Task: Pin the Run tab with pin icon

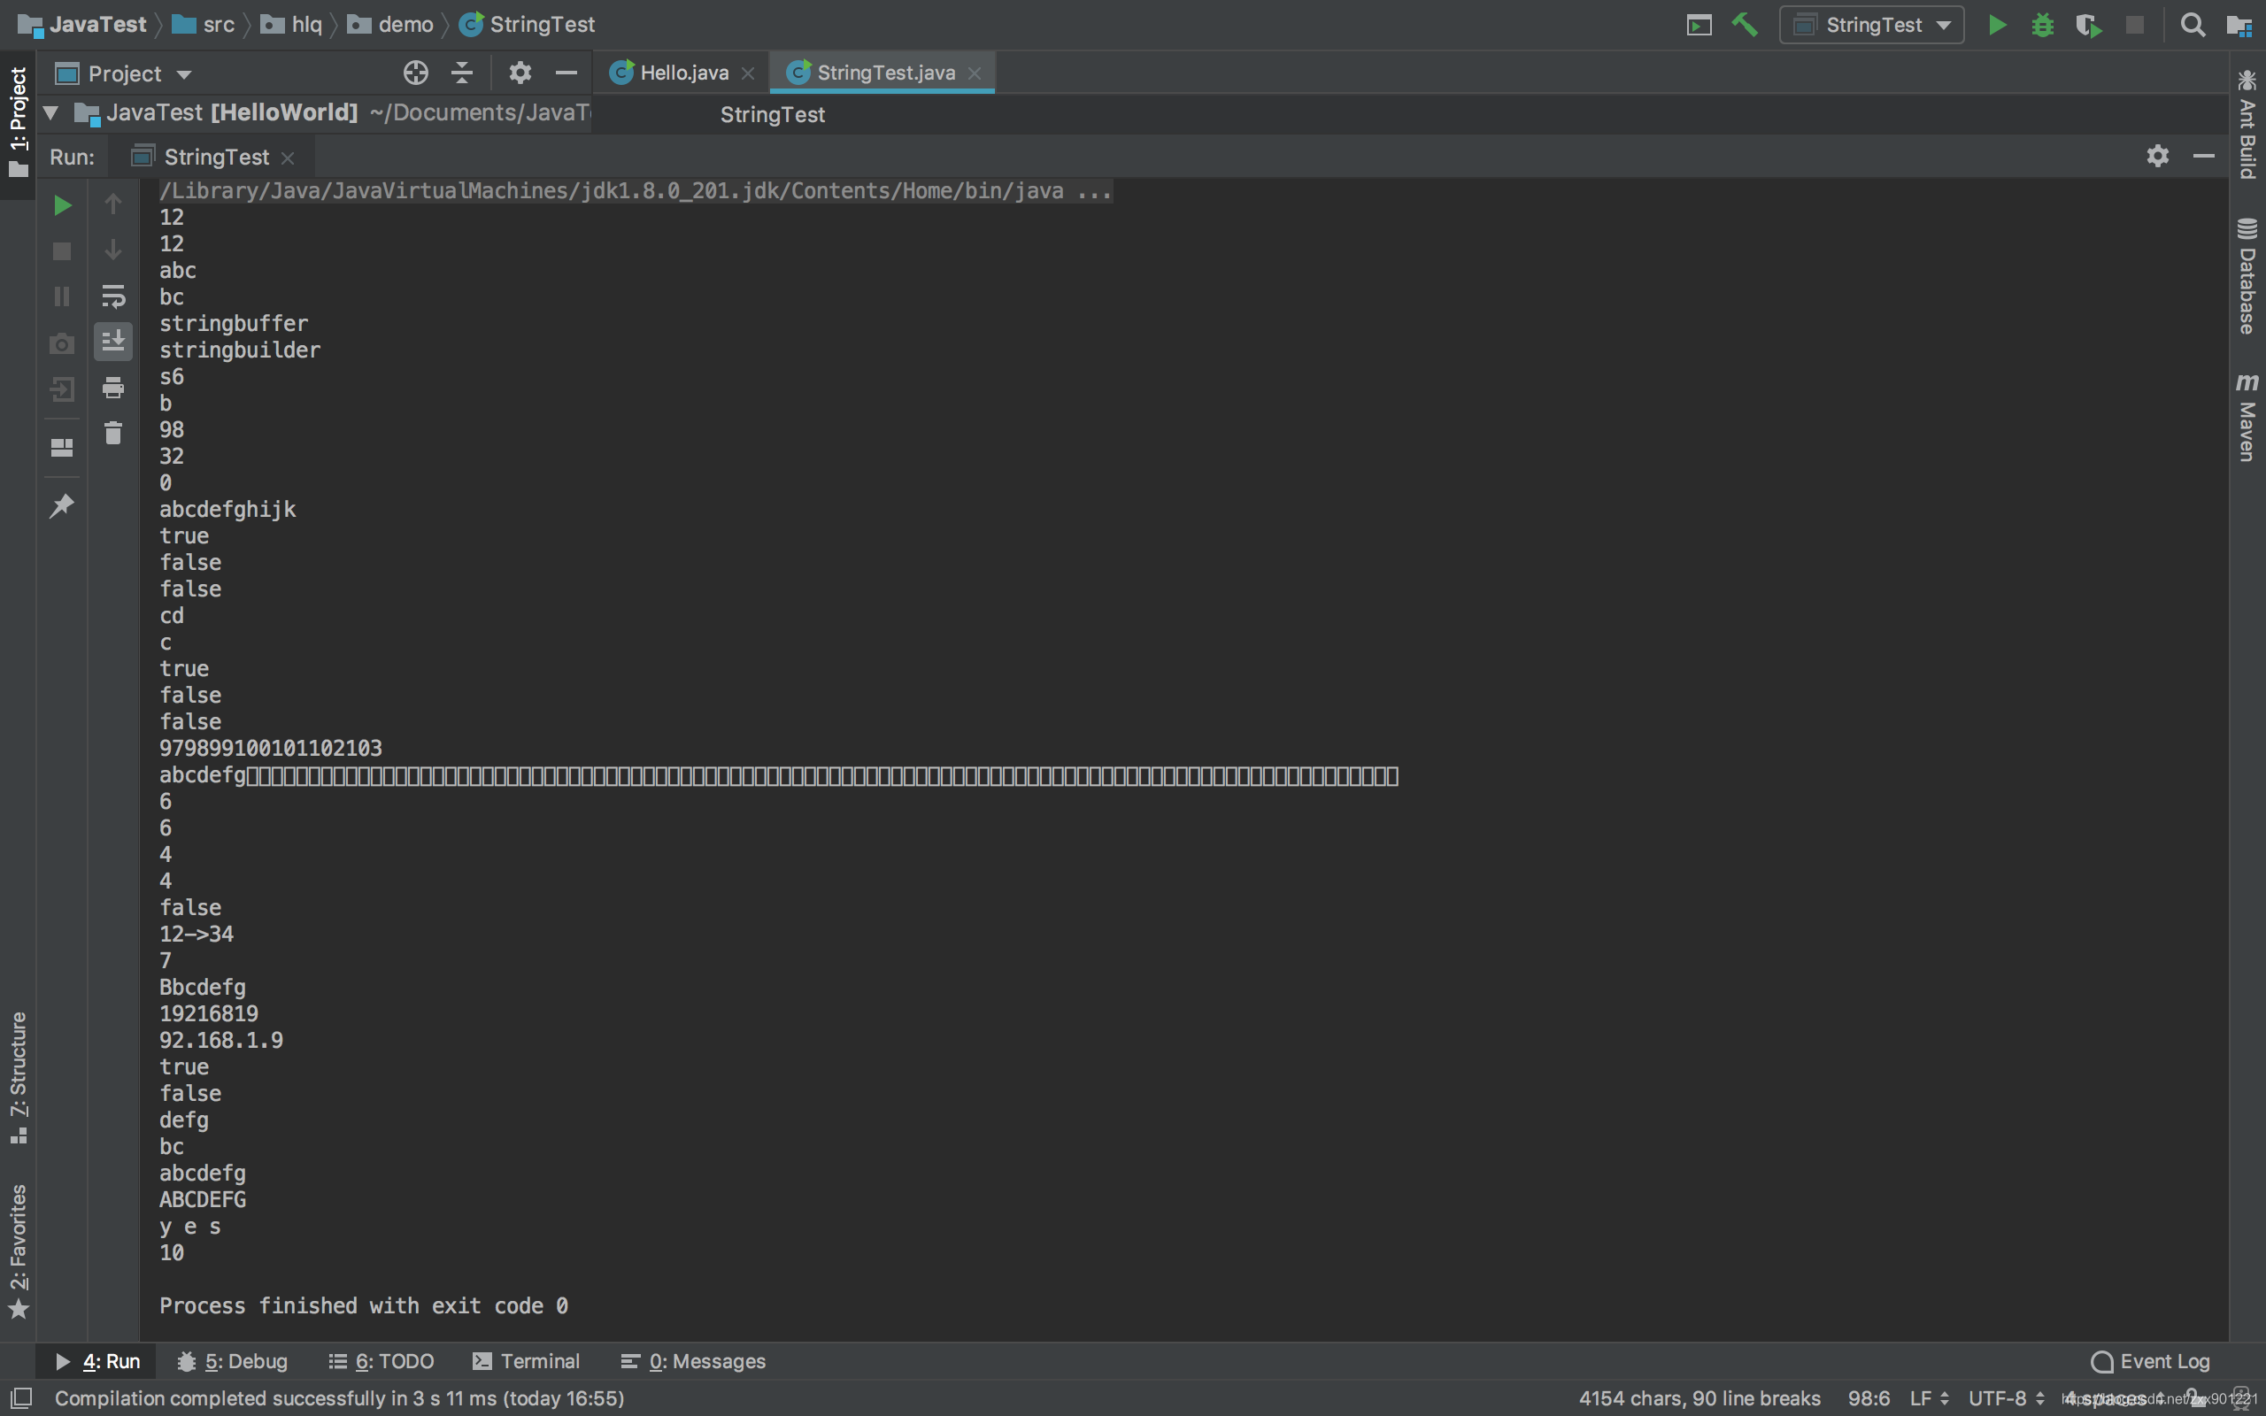Action: coord(62,505)
